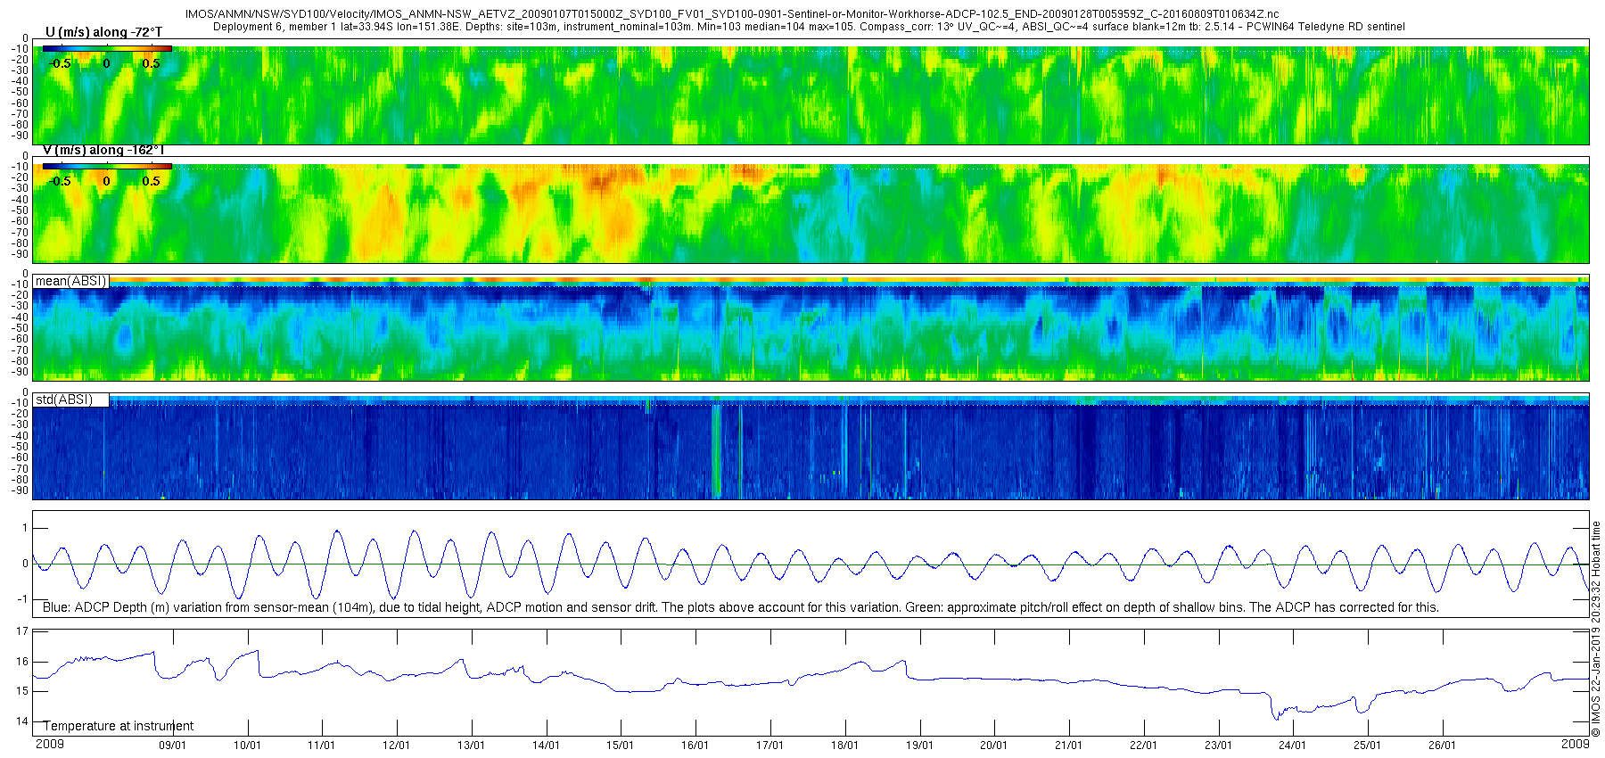Click the 'V (m/s) along -162°T' title
Screen dimensions: 1605x758
103,150
